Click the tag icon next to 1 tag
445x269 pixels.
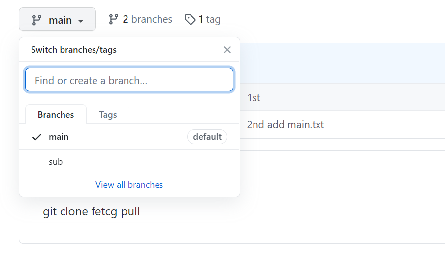(x=190, y=20)
